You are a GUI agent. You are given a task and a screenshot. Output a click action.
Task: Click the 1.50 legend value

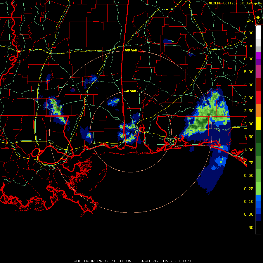coord(249,137)
